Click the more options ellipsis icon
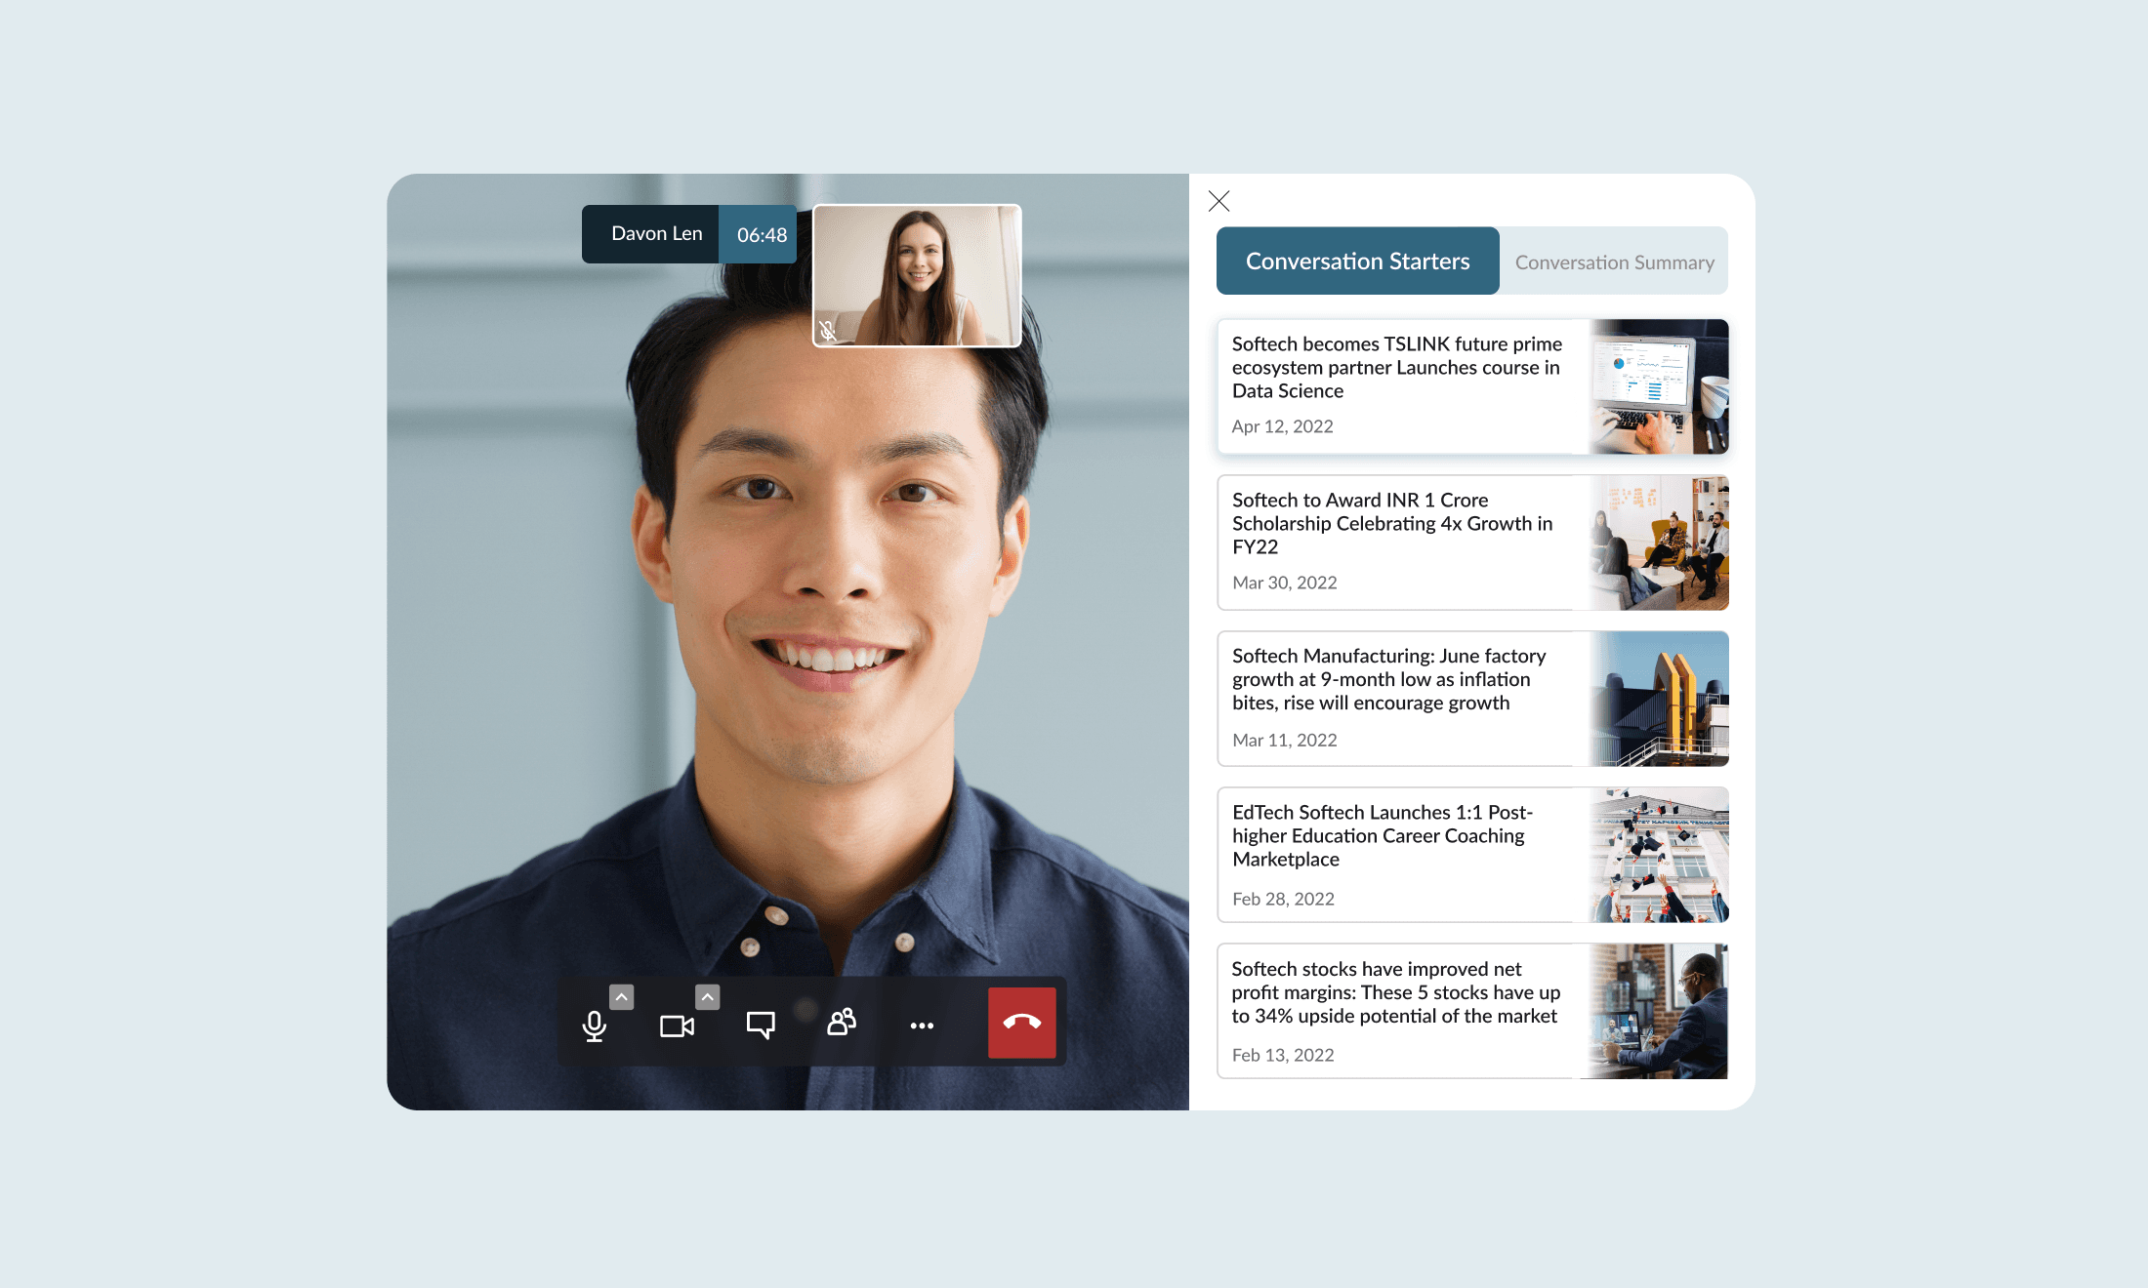Screen dimensions: 2148x1288 pos(921,1025)
